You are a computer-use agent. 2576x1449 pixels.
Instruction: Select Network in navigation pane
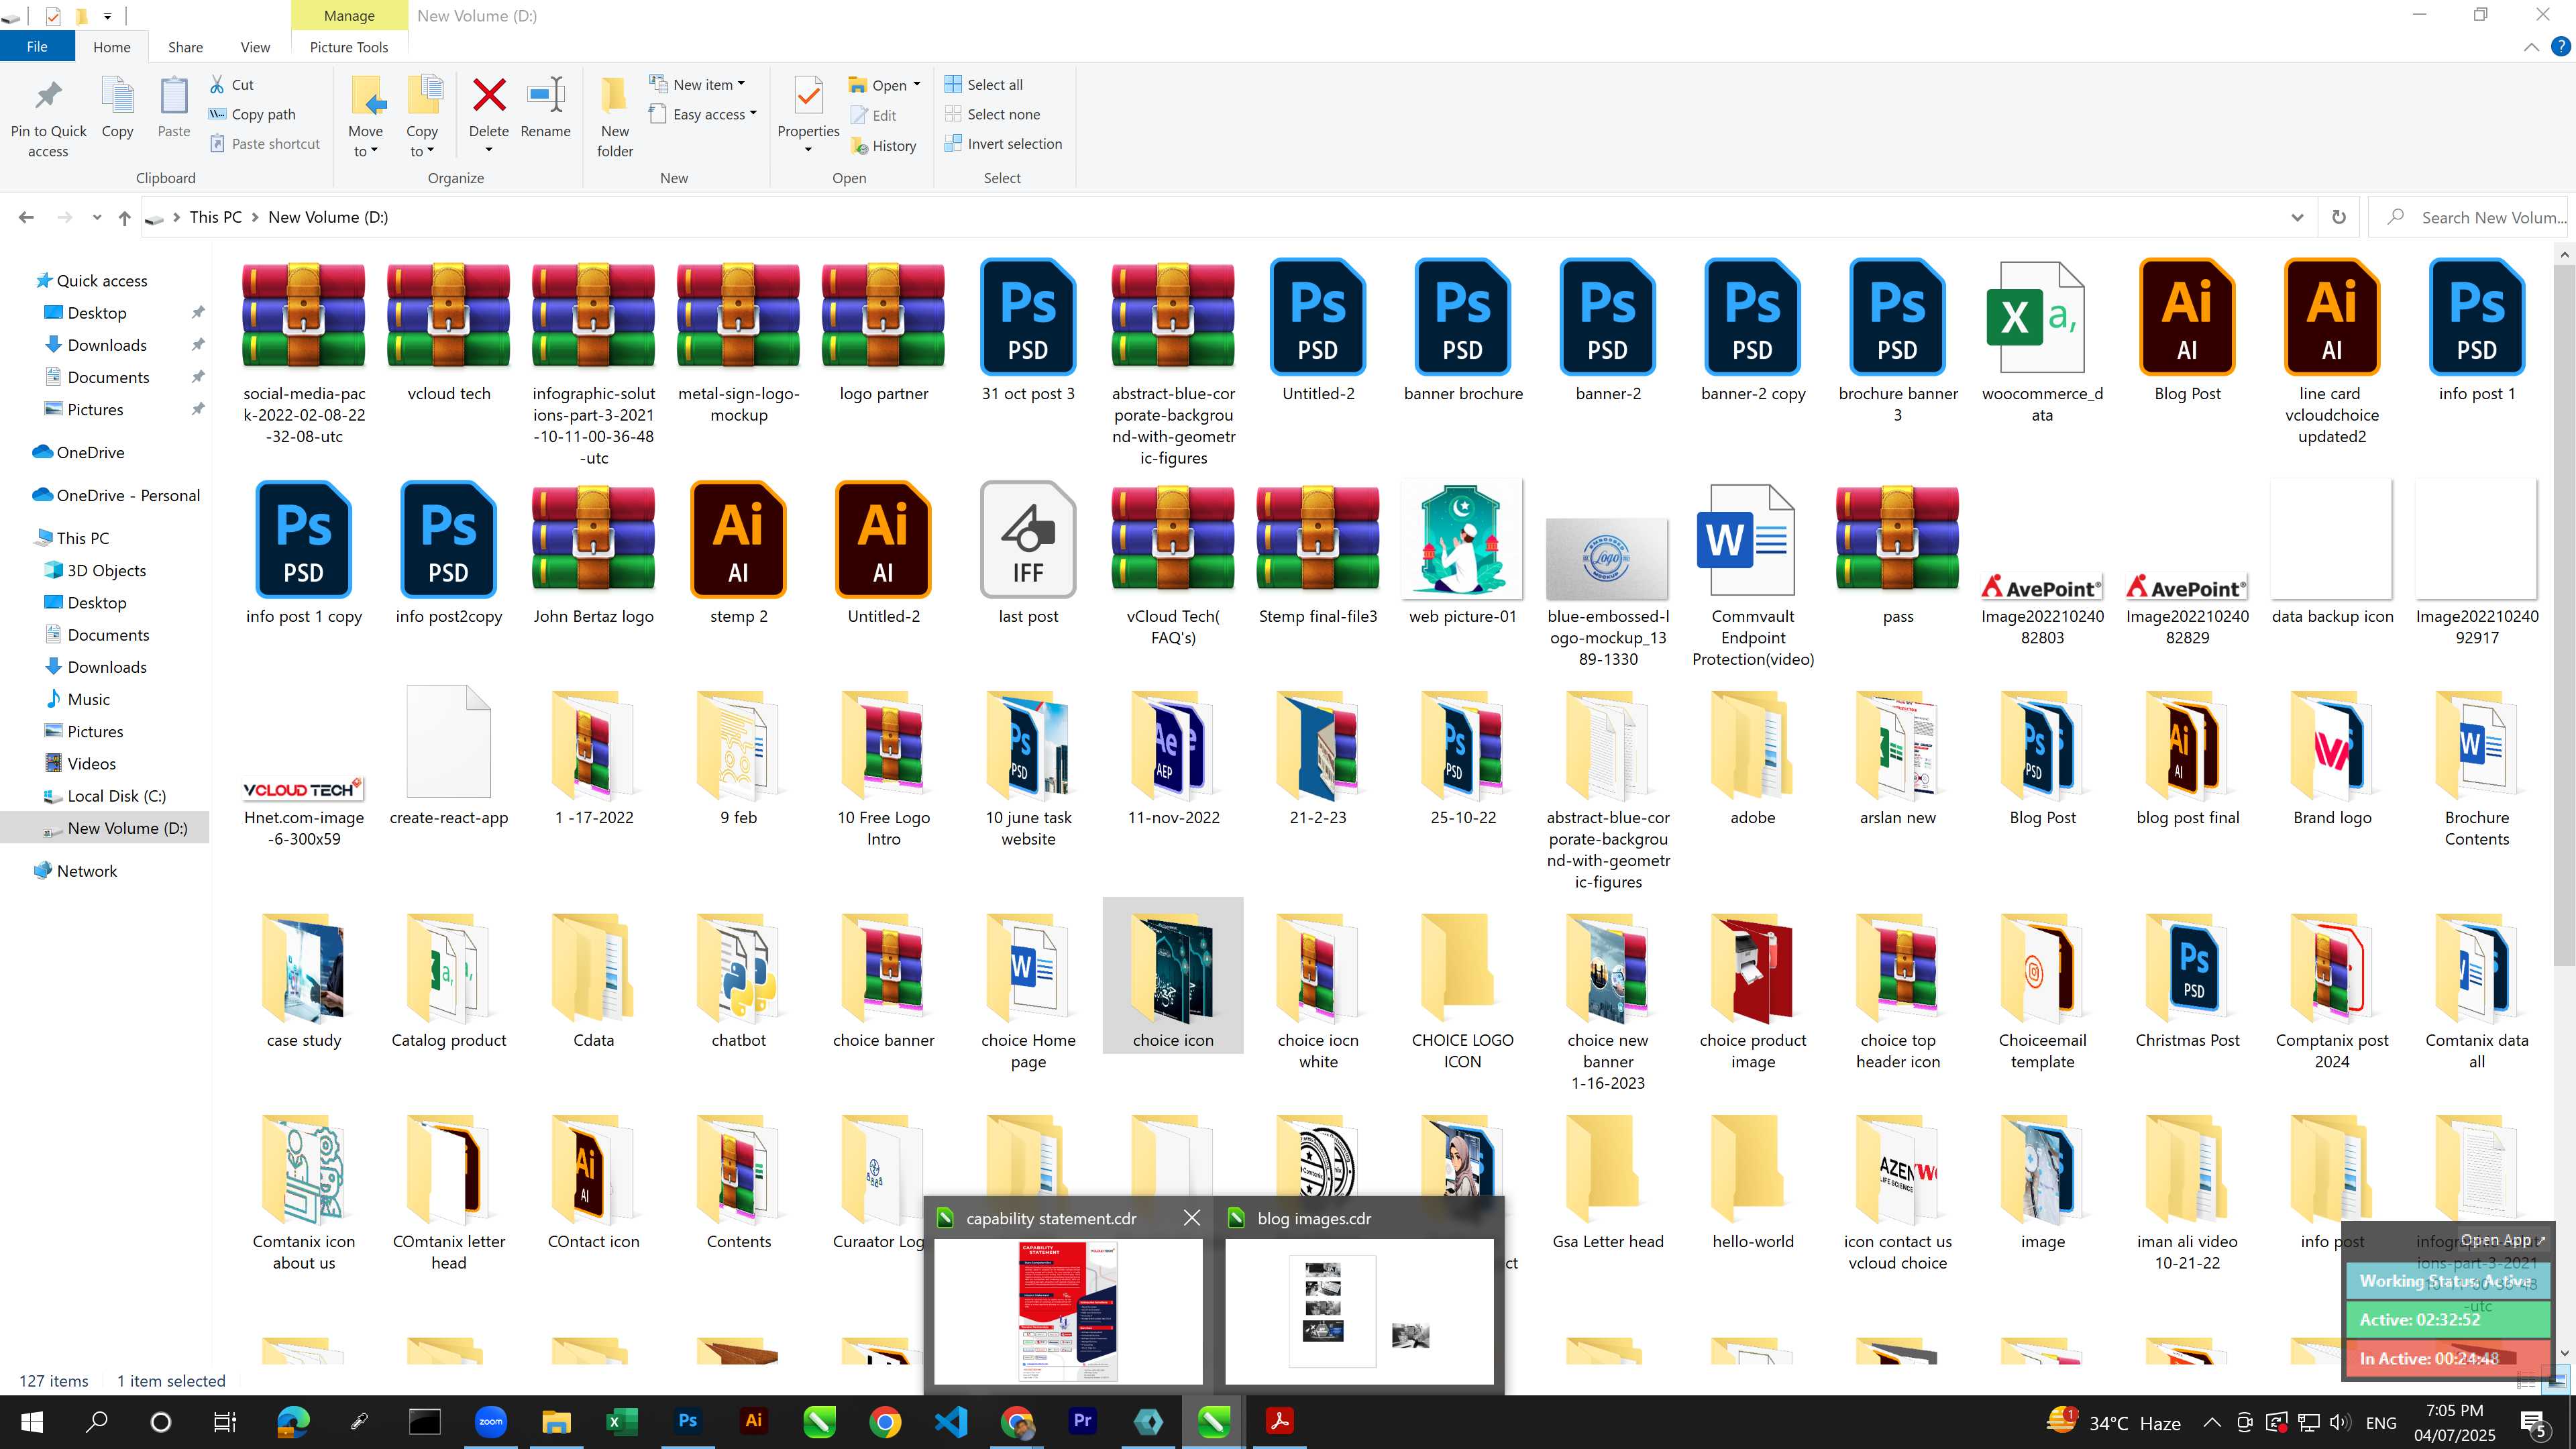[87, 871]
